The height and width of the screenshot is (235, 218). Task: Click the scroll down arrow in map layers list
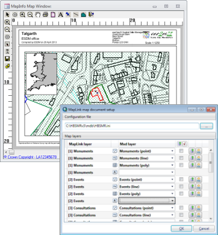click(211, 219)
